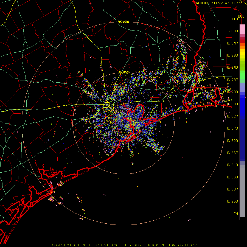The height and width of the screenshot is (247, 247).
Task: Select the 0.573 scale label
Action: pyautogui.click(x=232, y=128)
